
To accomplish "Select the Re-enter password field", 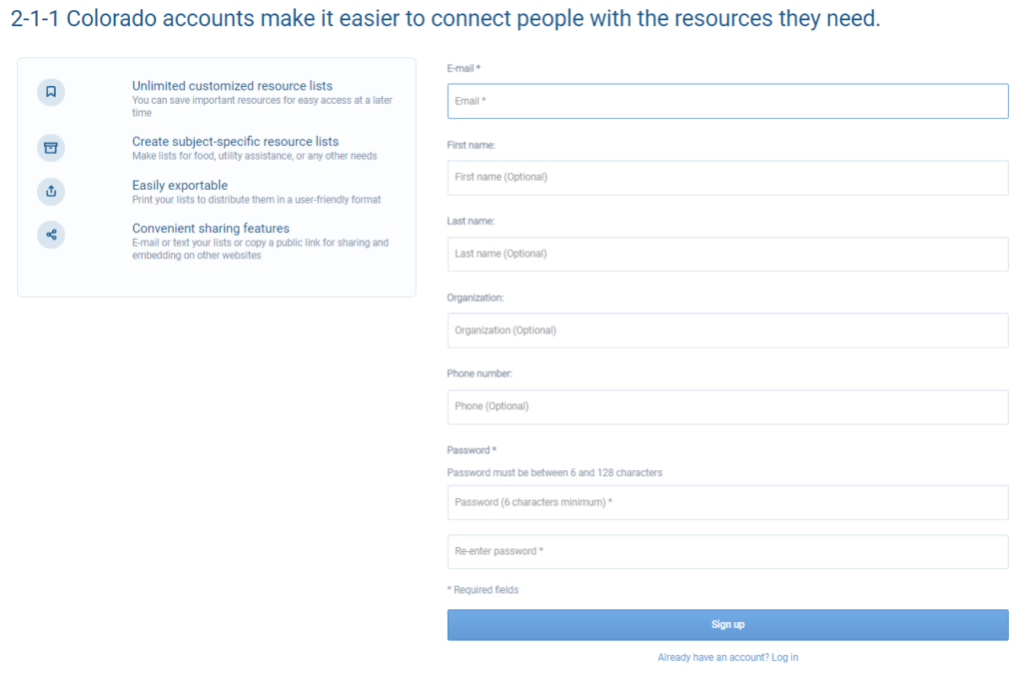I will [727, 552].
